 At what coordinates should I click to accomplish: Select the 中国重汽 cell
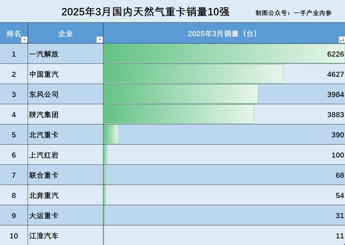[65, 74]
